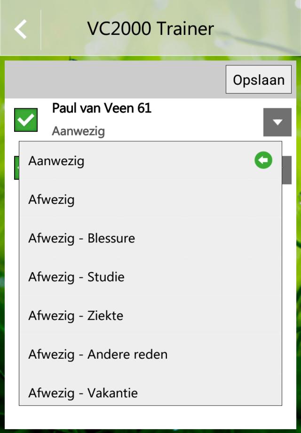Click the VC2000 Trainer title
This screenshot has width=301, height=433.
tap(150, 29)
